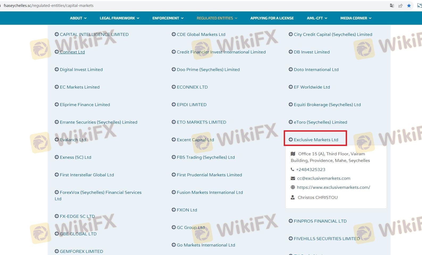422x255 pixels.
Task: Click the globe icon beside the website URL
Action: point(293,187)
